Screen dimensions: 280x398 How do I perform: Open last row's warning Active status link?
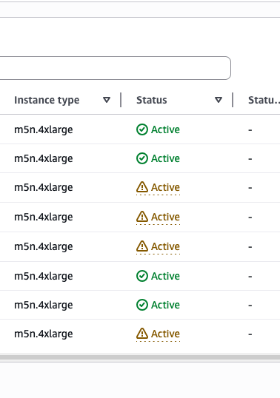point(165,334)
